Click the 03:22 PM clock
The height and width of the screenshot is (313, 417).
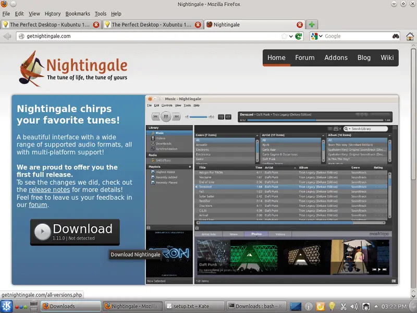(394, 306)
